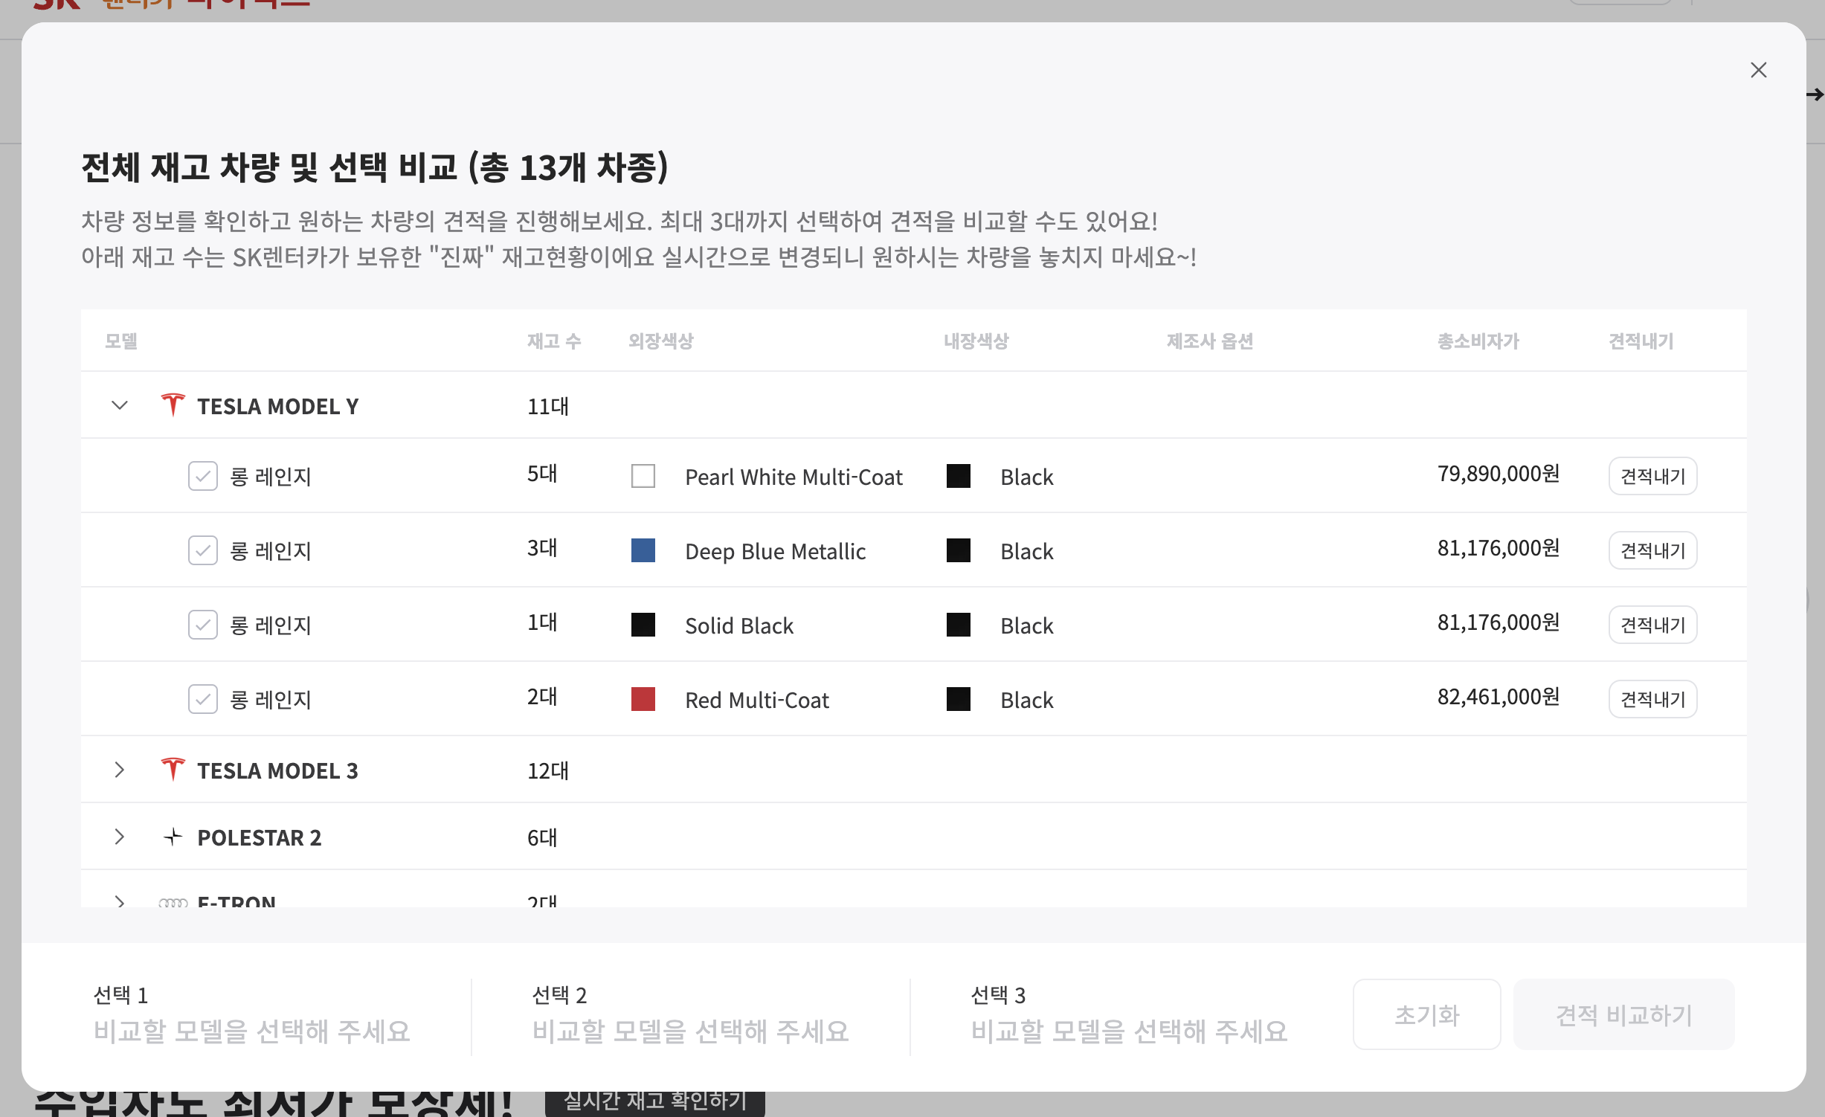Check the Solid Black row checkbox

tap(202, 625)
